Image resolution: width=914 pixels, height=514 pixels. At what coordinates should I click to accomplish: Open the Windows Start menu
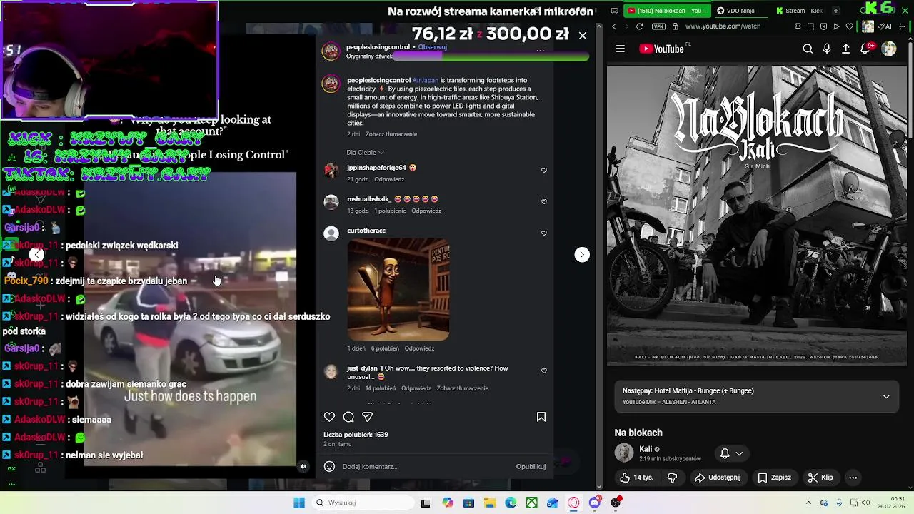pyautogui.click(x=299, y=503)
